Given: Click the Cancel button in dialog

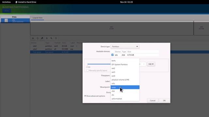Looking at the screenshot, I should pos(153,100).
